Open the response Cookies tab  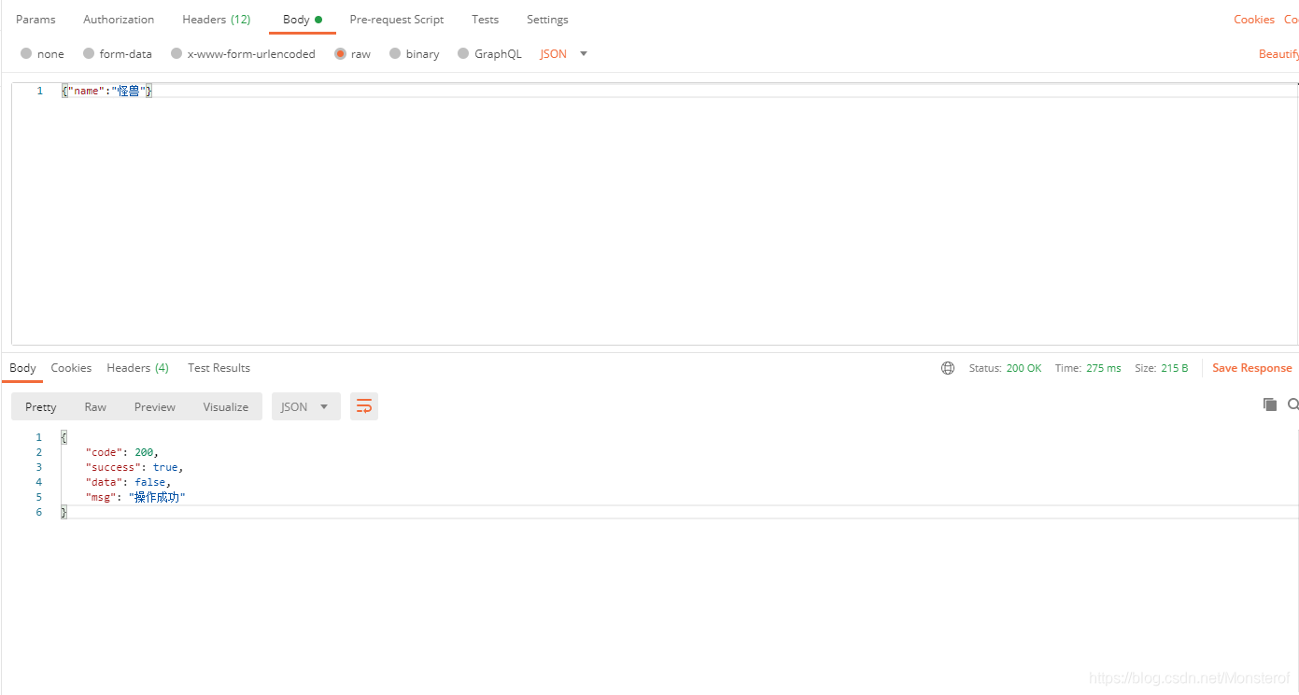(71, 368)
